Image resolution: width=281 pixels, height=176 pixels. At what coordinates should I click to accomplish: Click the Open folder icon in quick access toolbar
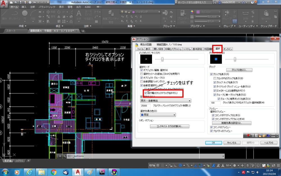click(x=16, y=2)
